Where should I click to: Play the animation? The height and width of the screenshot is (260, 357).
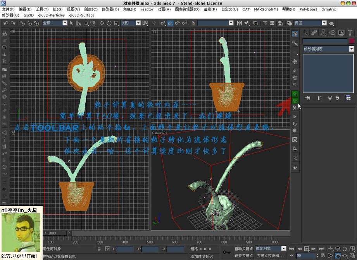[x=307, y=249]
